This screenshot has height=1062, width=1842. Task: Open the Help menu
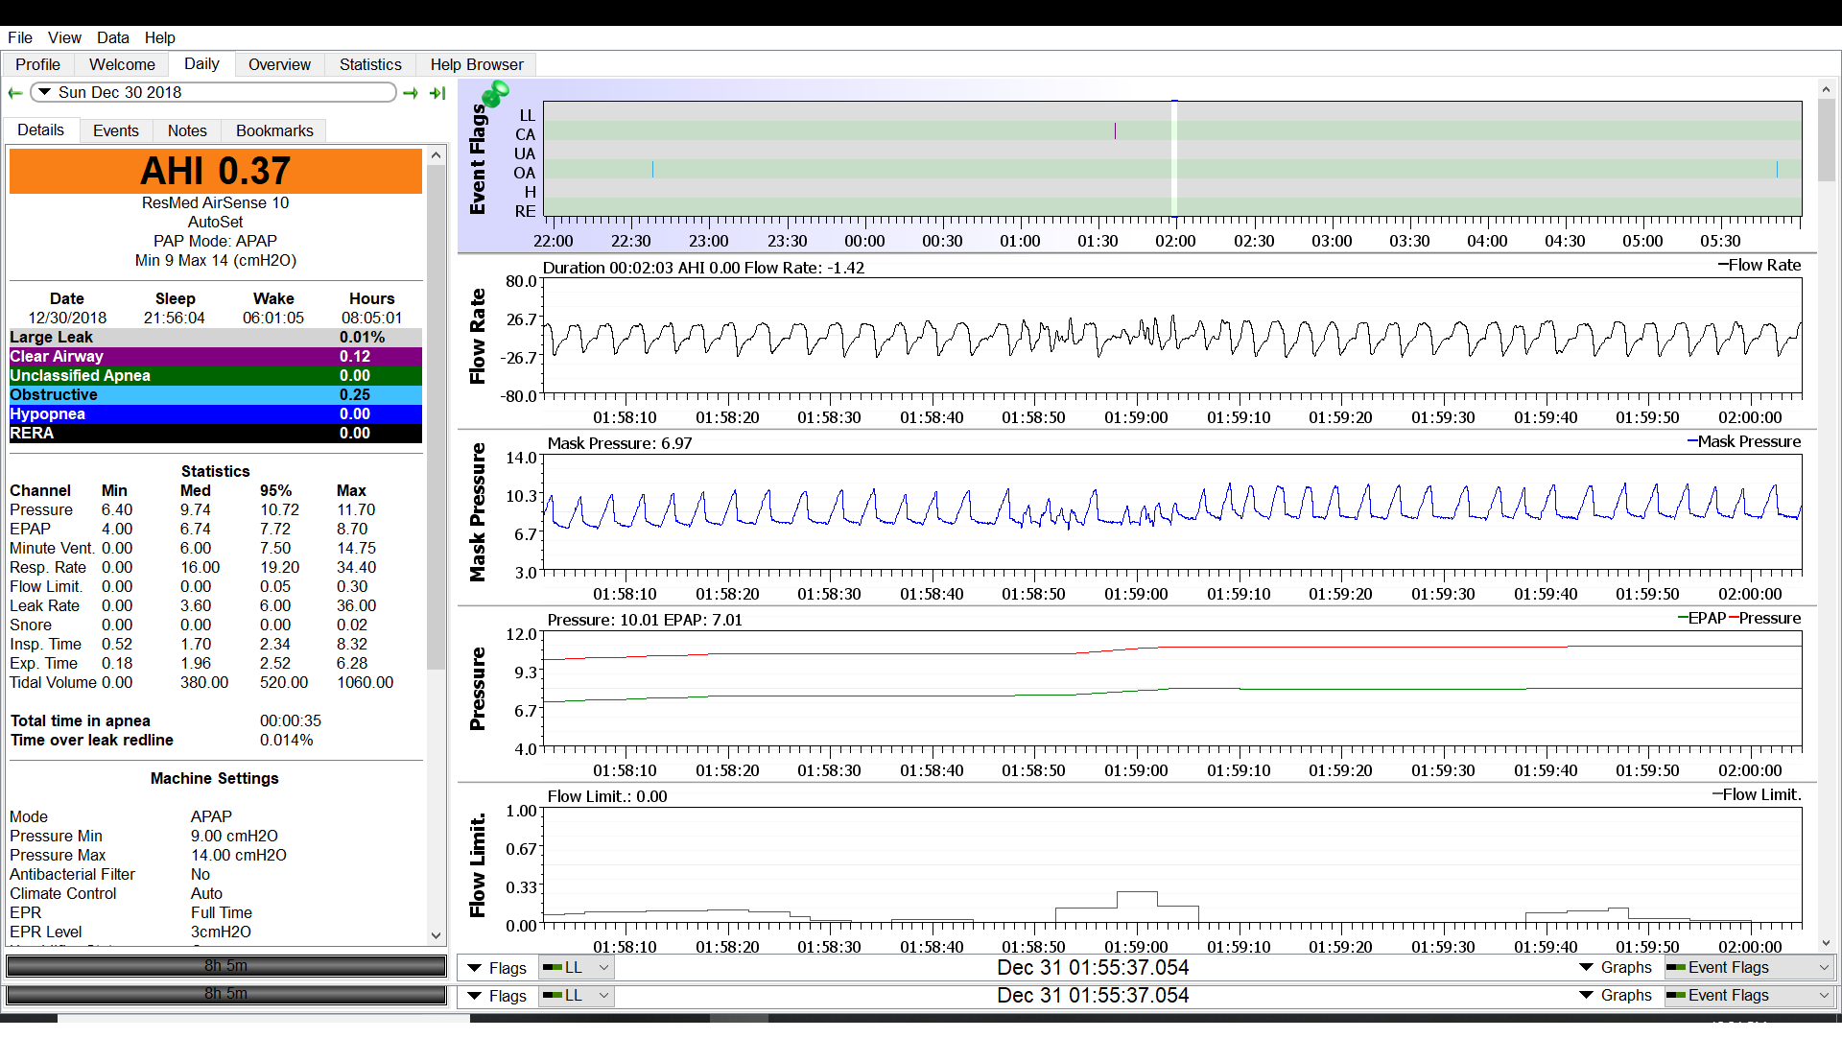[160, 37]
